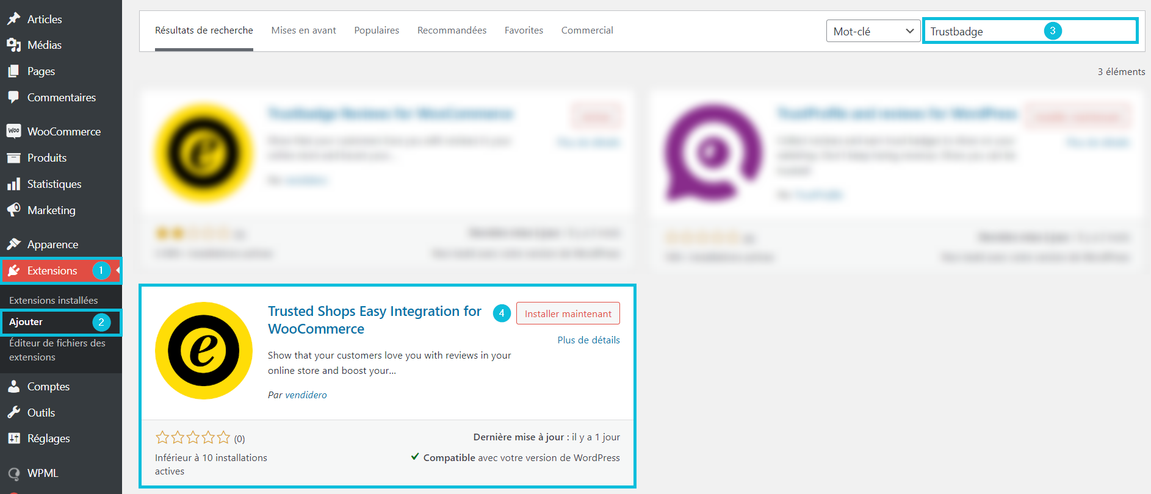Click Installer maintenant for Trusted Shops
Screen dimensions: 1151x494
(x=568, y=313)
